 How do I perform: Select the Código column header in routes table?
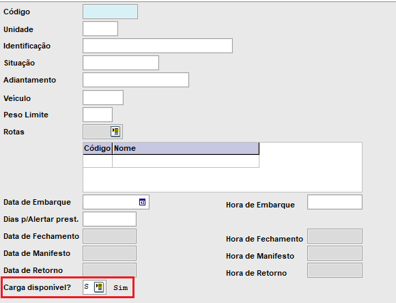coord(98,148)
